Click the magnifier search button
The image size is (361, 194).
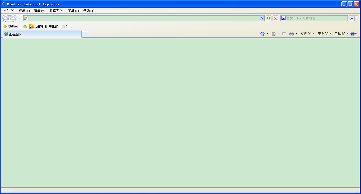[x=351, y=18]
